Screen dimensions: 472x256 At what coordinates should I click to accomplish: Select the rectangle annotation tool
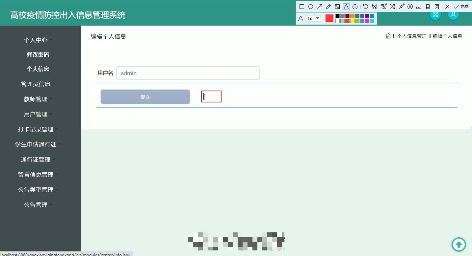click(302, 7)
